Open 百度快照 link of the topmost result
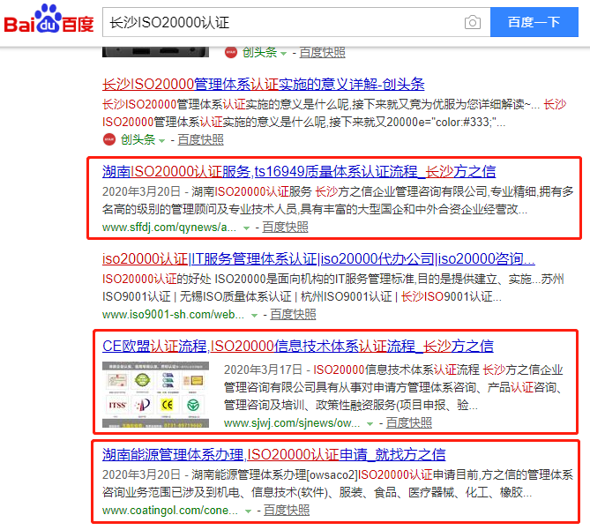This screenshot has width=590, height=530. click(x=323, y=52)
